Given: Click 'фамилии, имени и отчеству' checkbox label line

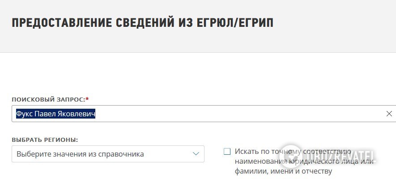Looking at the screenshot, I should point(283,171).
